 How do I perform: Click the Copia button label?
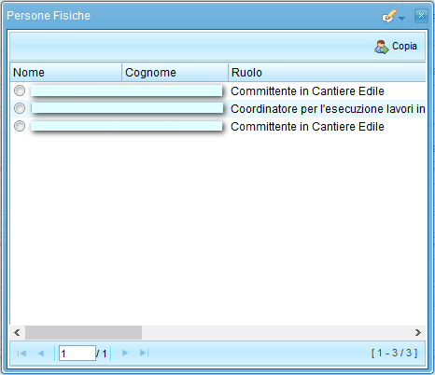(404, 46)
